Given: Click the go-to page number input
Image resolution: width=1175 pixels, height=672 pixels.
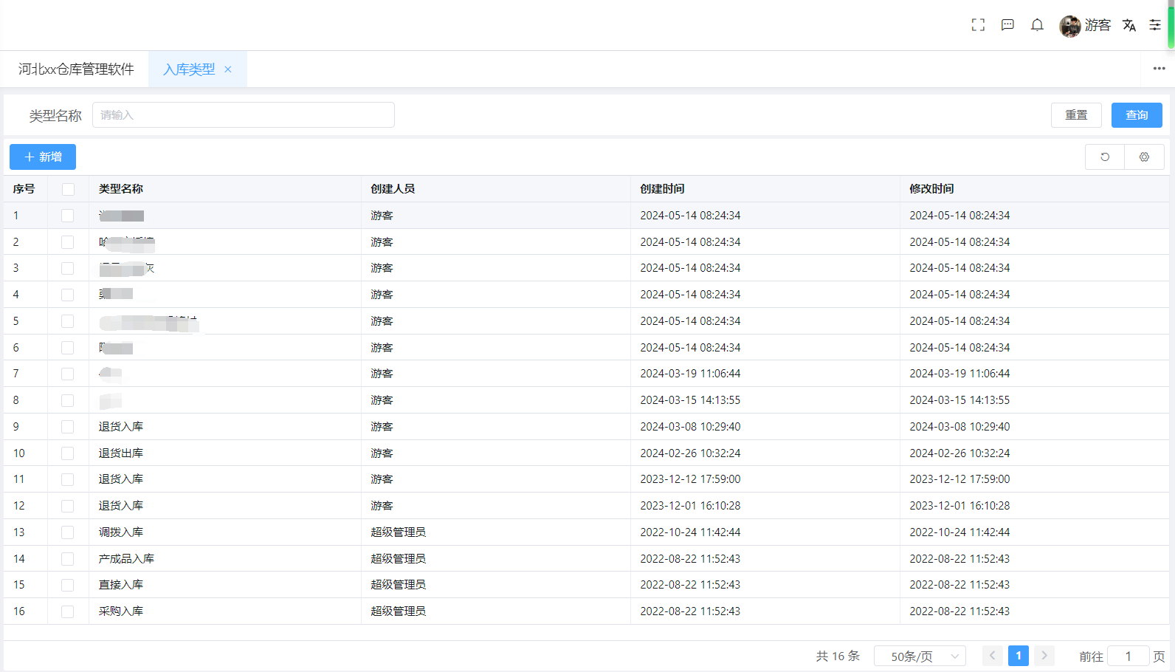Looking at the screenshot, I should [1128, 656].
